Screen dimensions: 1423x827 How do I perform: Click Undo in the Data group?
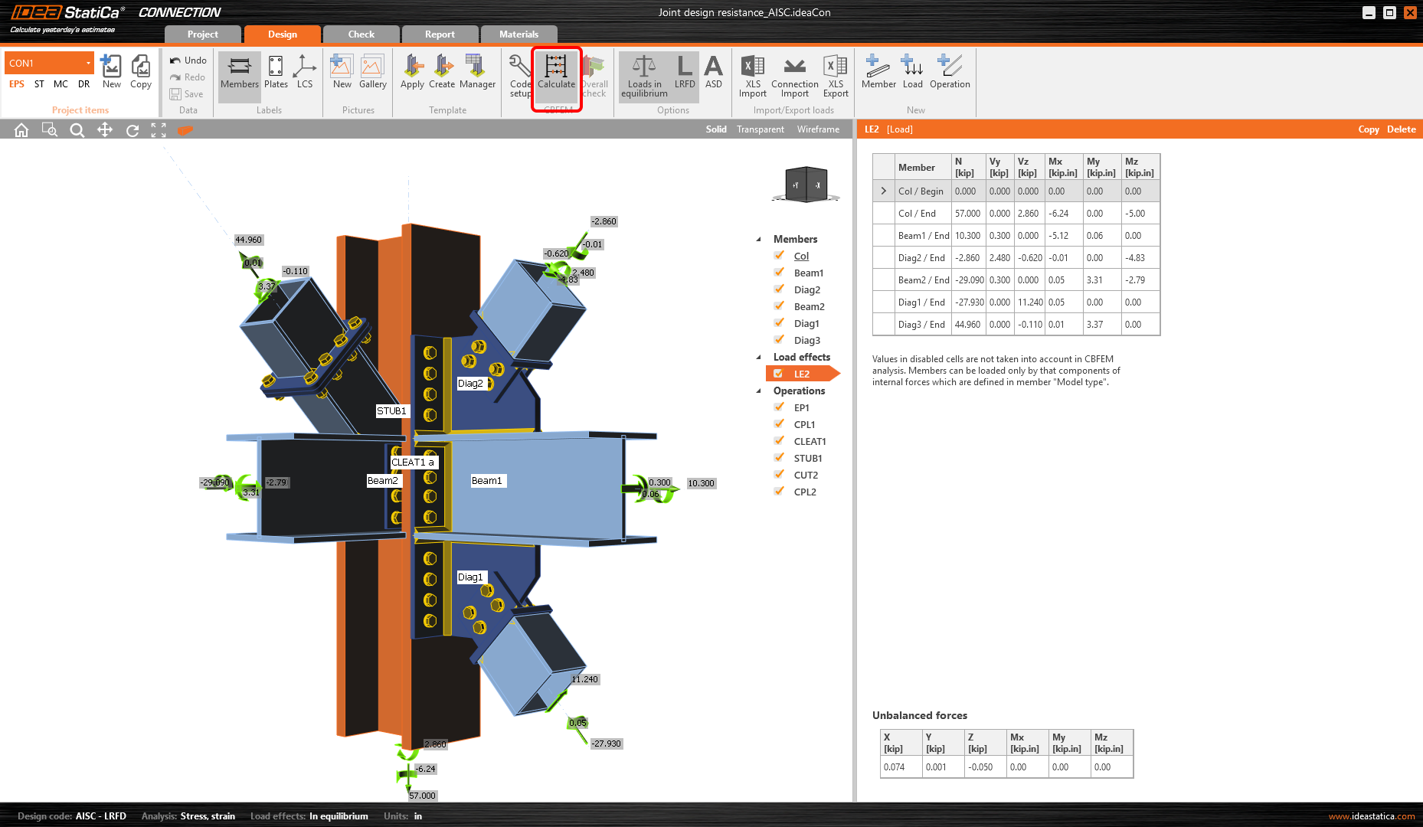[188, 60]
